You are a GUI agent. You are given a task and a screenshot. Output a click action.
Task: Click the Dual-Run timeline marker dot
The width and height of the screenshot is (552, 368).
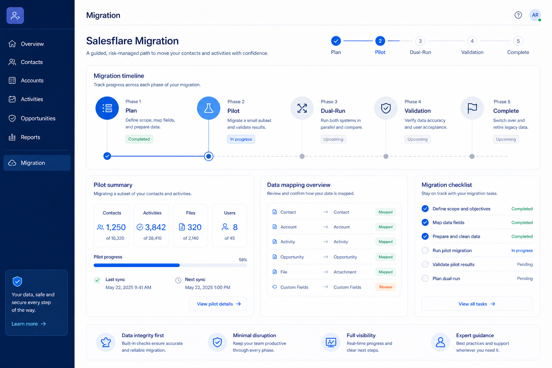[302, 156]
